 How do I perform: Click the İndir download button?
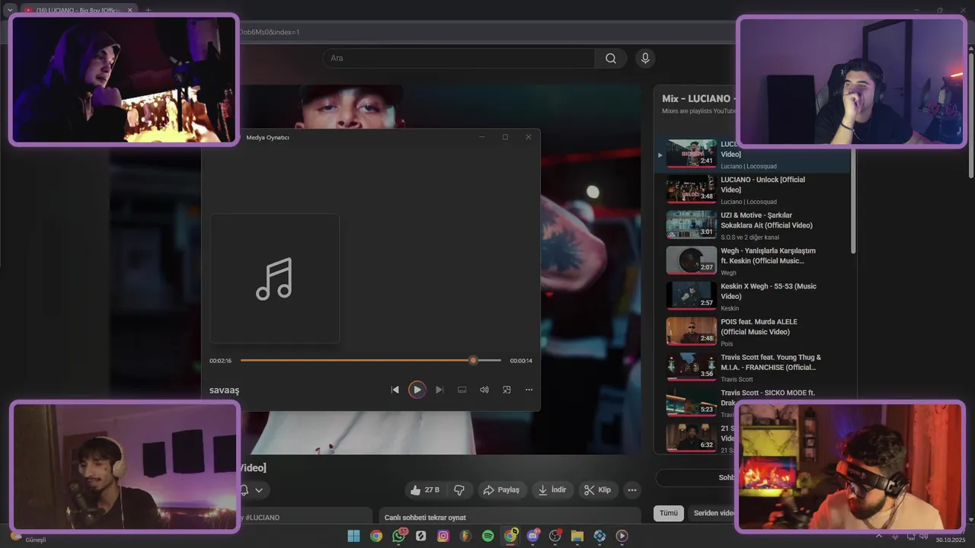[x=552, y=490]
